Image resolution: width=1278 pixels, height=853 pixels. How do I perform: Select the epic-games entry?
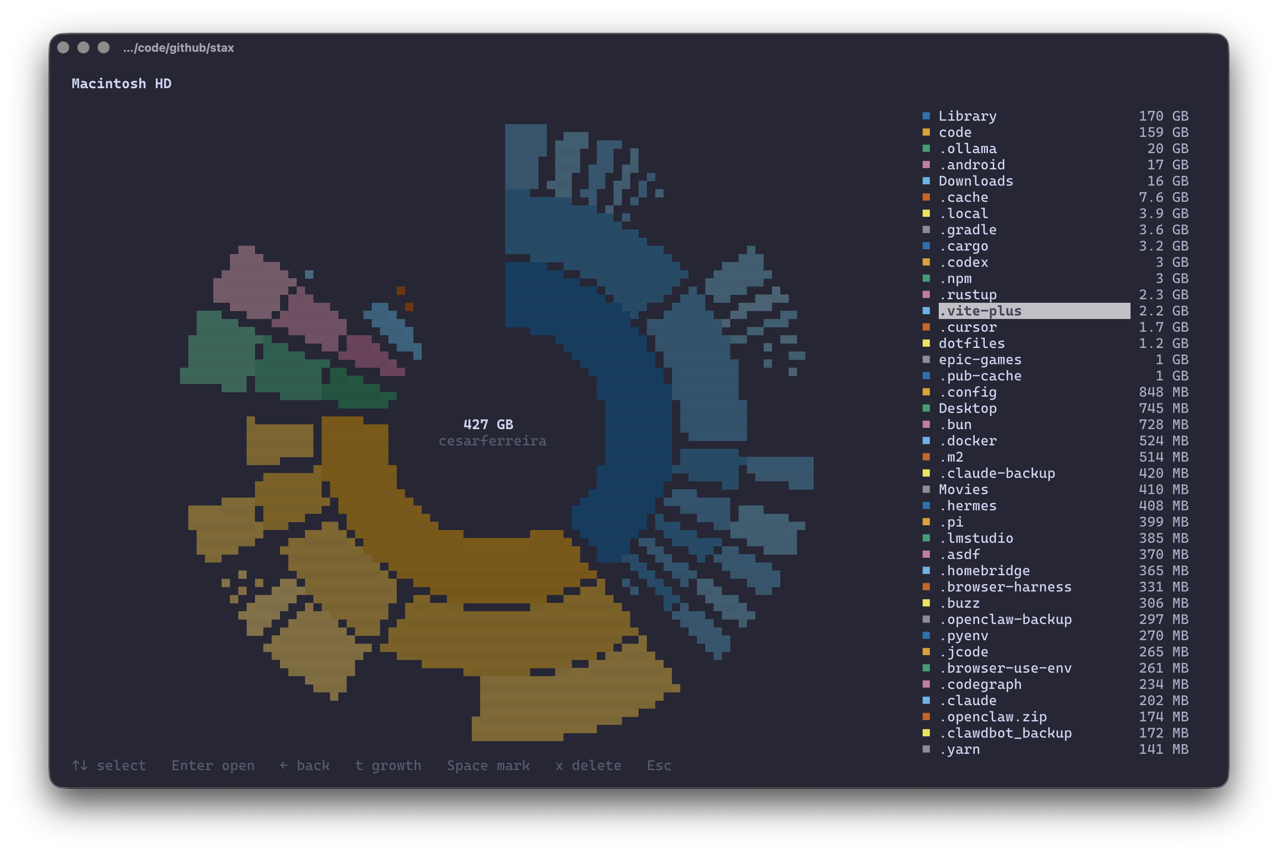(x=1055, y=360)
